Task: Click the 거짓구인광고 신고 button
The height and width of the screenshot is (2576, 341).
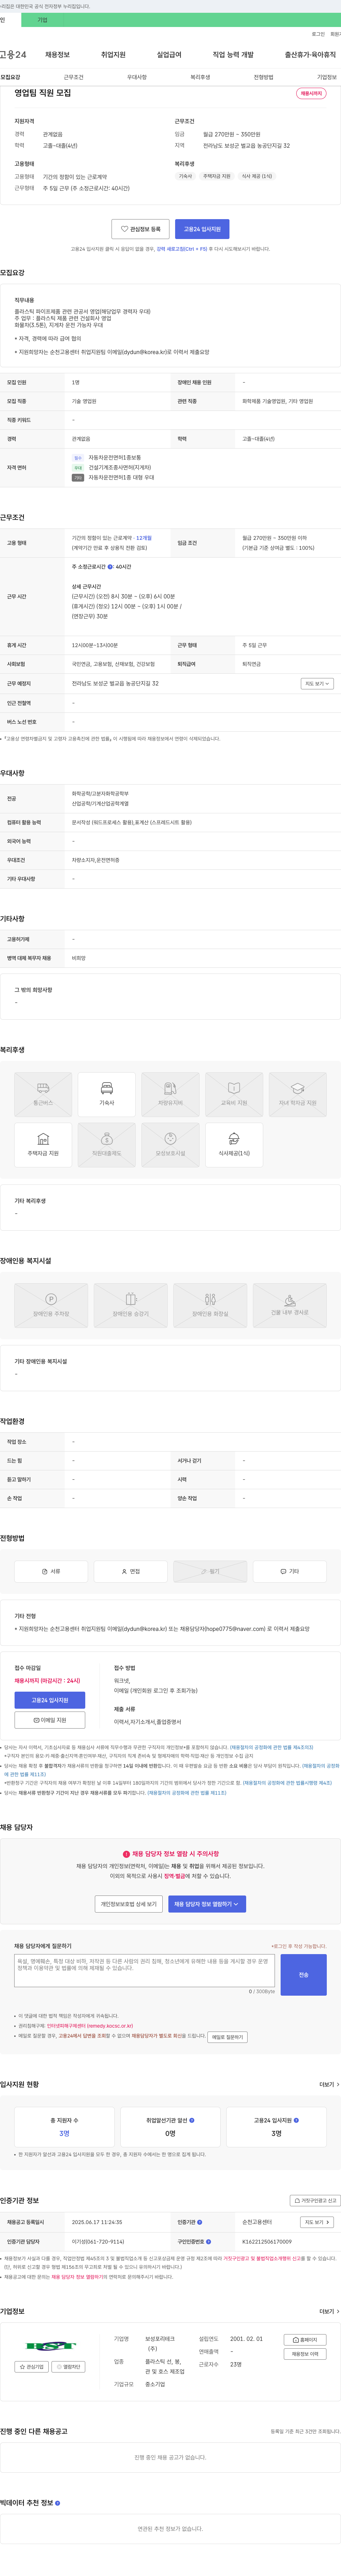Action: (315, 2201)
